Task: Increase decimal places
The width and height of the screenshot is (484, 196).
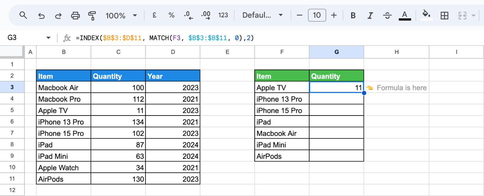Action: pyautogui.click(x=206, y=15)
